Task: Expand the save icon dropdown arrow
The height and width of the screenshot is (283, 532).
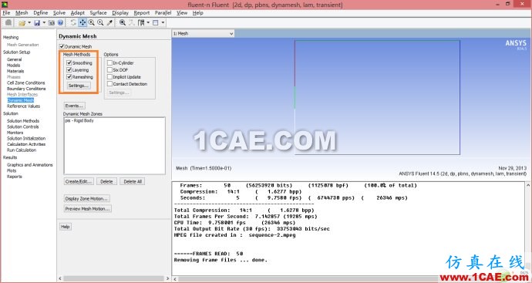Action: pos(44,22)
